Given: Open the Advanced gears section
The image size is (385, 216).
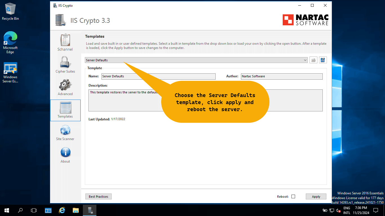Looking at the screenshot, I should pyautogui.click(x=65, y=87).
